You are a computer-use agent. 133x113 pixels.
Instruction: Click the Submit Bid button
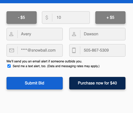coord(35,83)
